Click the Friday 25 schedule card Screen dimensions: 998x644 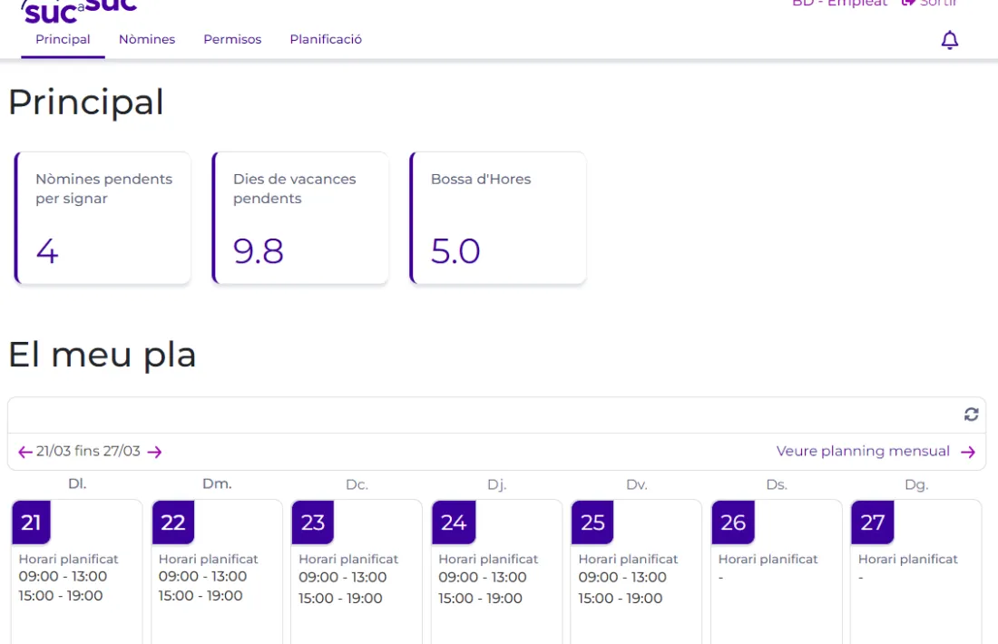click(x=637, y=581)
